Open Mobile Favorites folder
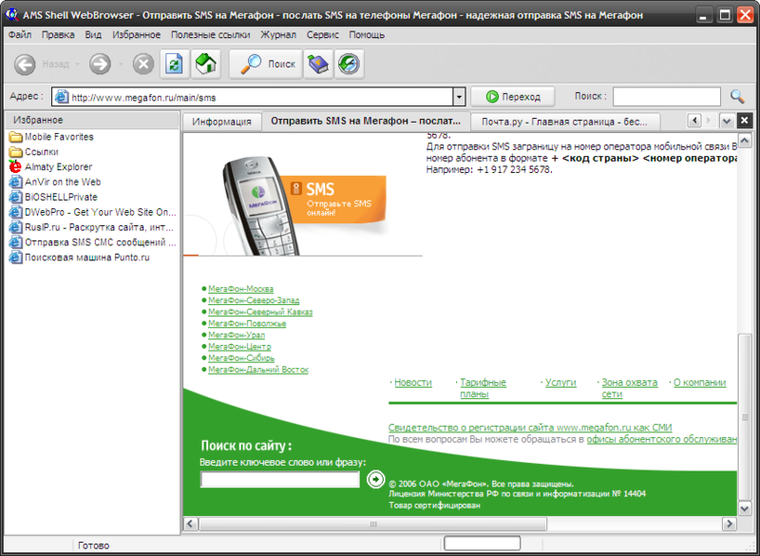760x556 pixels. (x=51, y=137)
